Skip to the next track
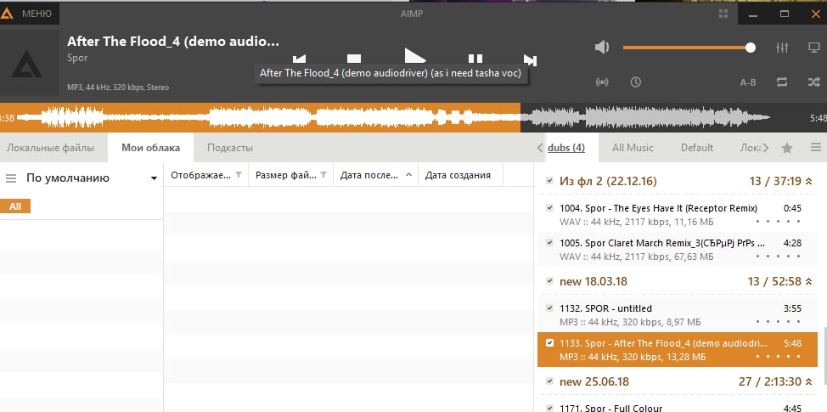827x412 pixels. (530, 60)
